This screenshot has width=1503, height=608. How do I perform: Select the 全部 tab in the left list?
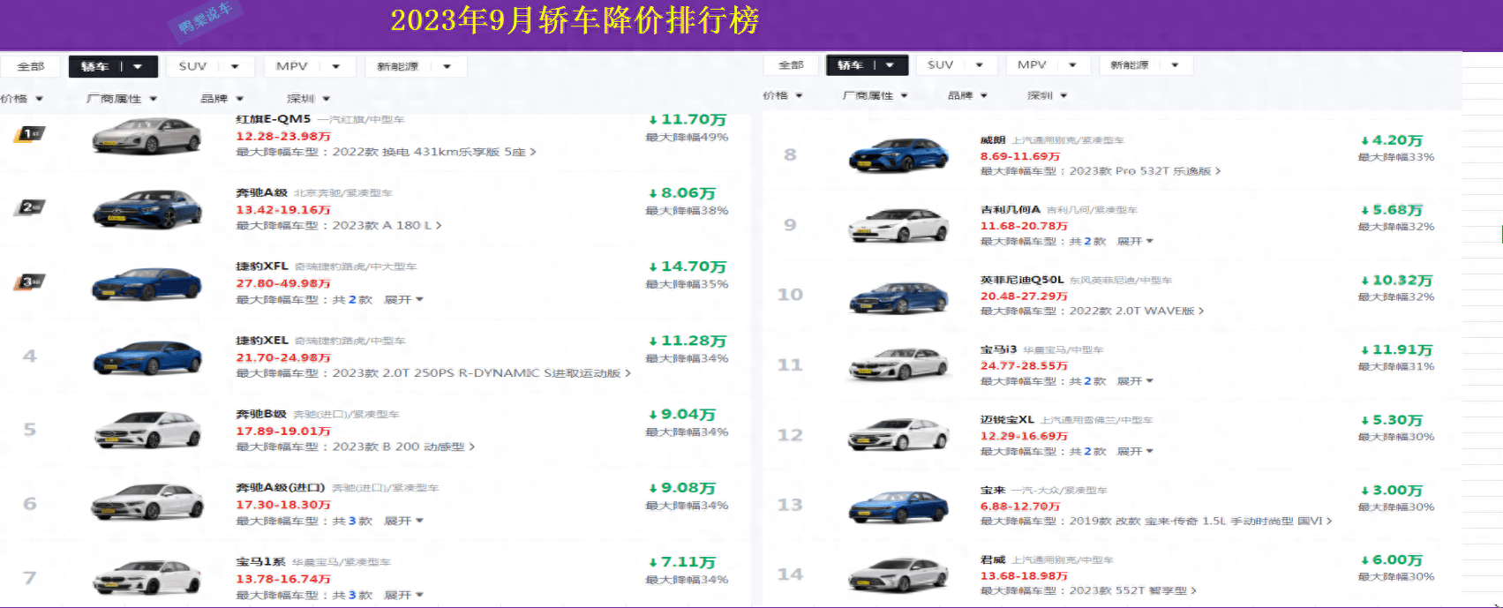tap(31, 66)
